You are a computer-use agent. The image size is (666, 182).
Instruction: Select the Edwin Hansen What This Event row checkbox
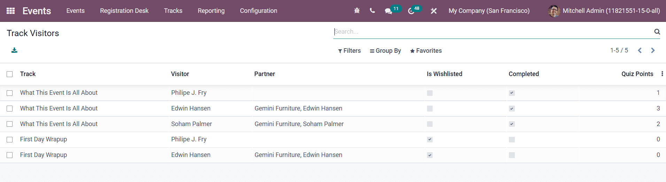click(x=10, y=109)
